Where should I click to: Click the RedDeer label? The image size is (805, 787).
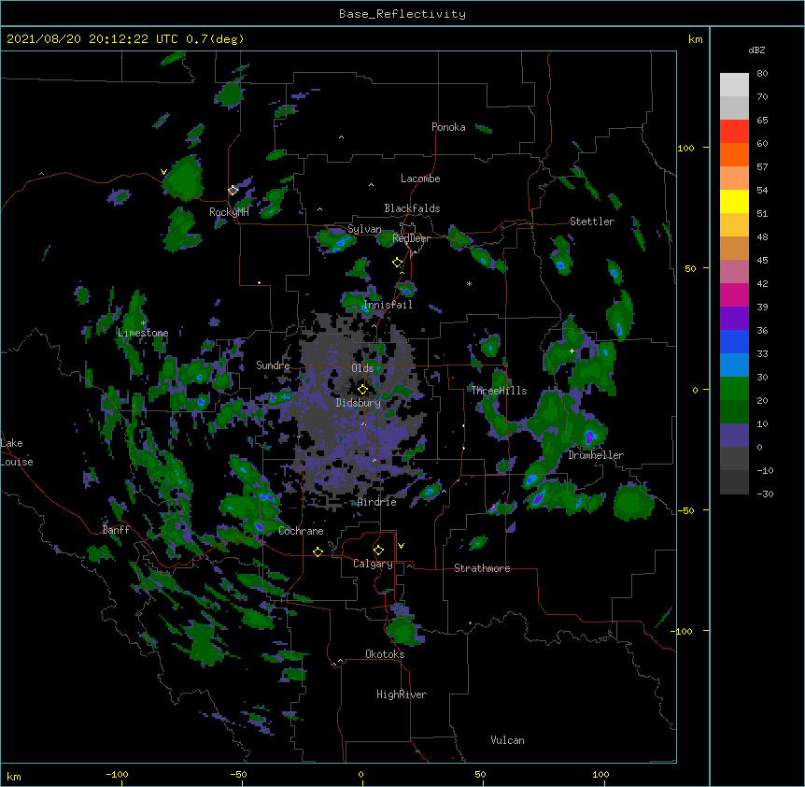click(x=411, y=238)
